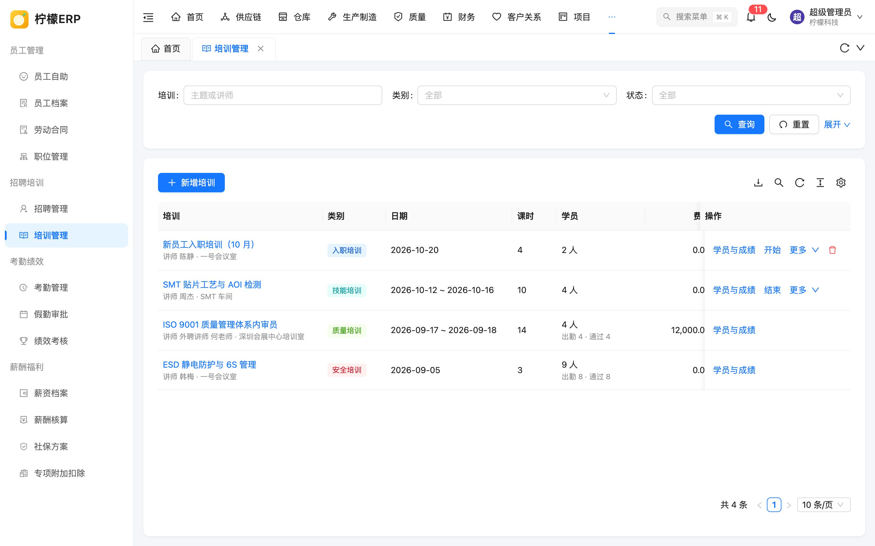This screenshot has width=875, height=546.
Task: Change page size 10 条/页
Action: pos(824,504)
